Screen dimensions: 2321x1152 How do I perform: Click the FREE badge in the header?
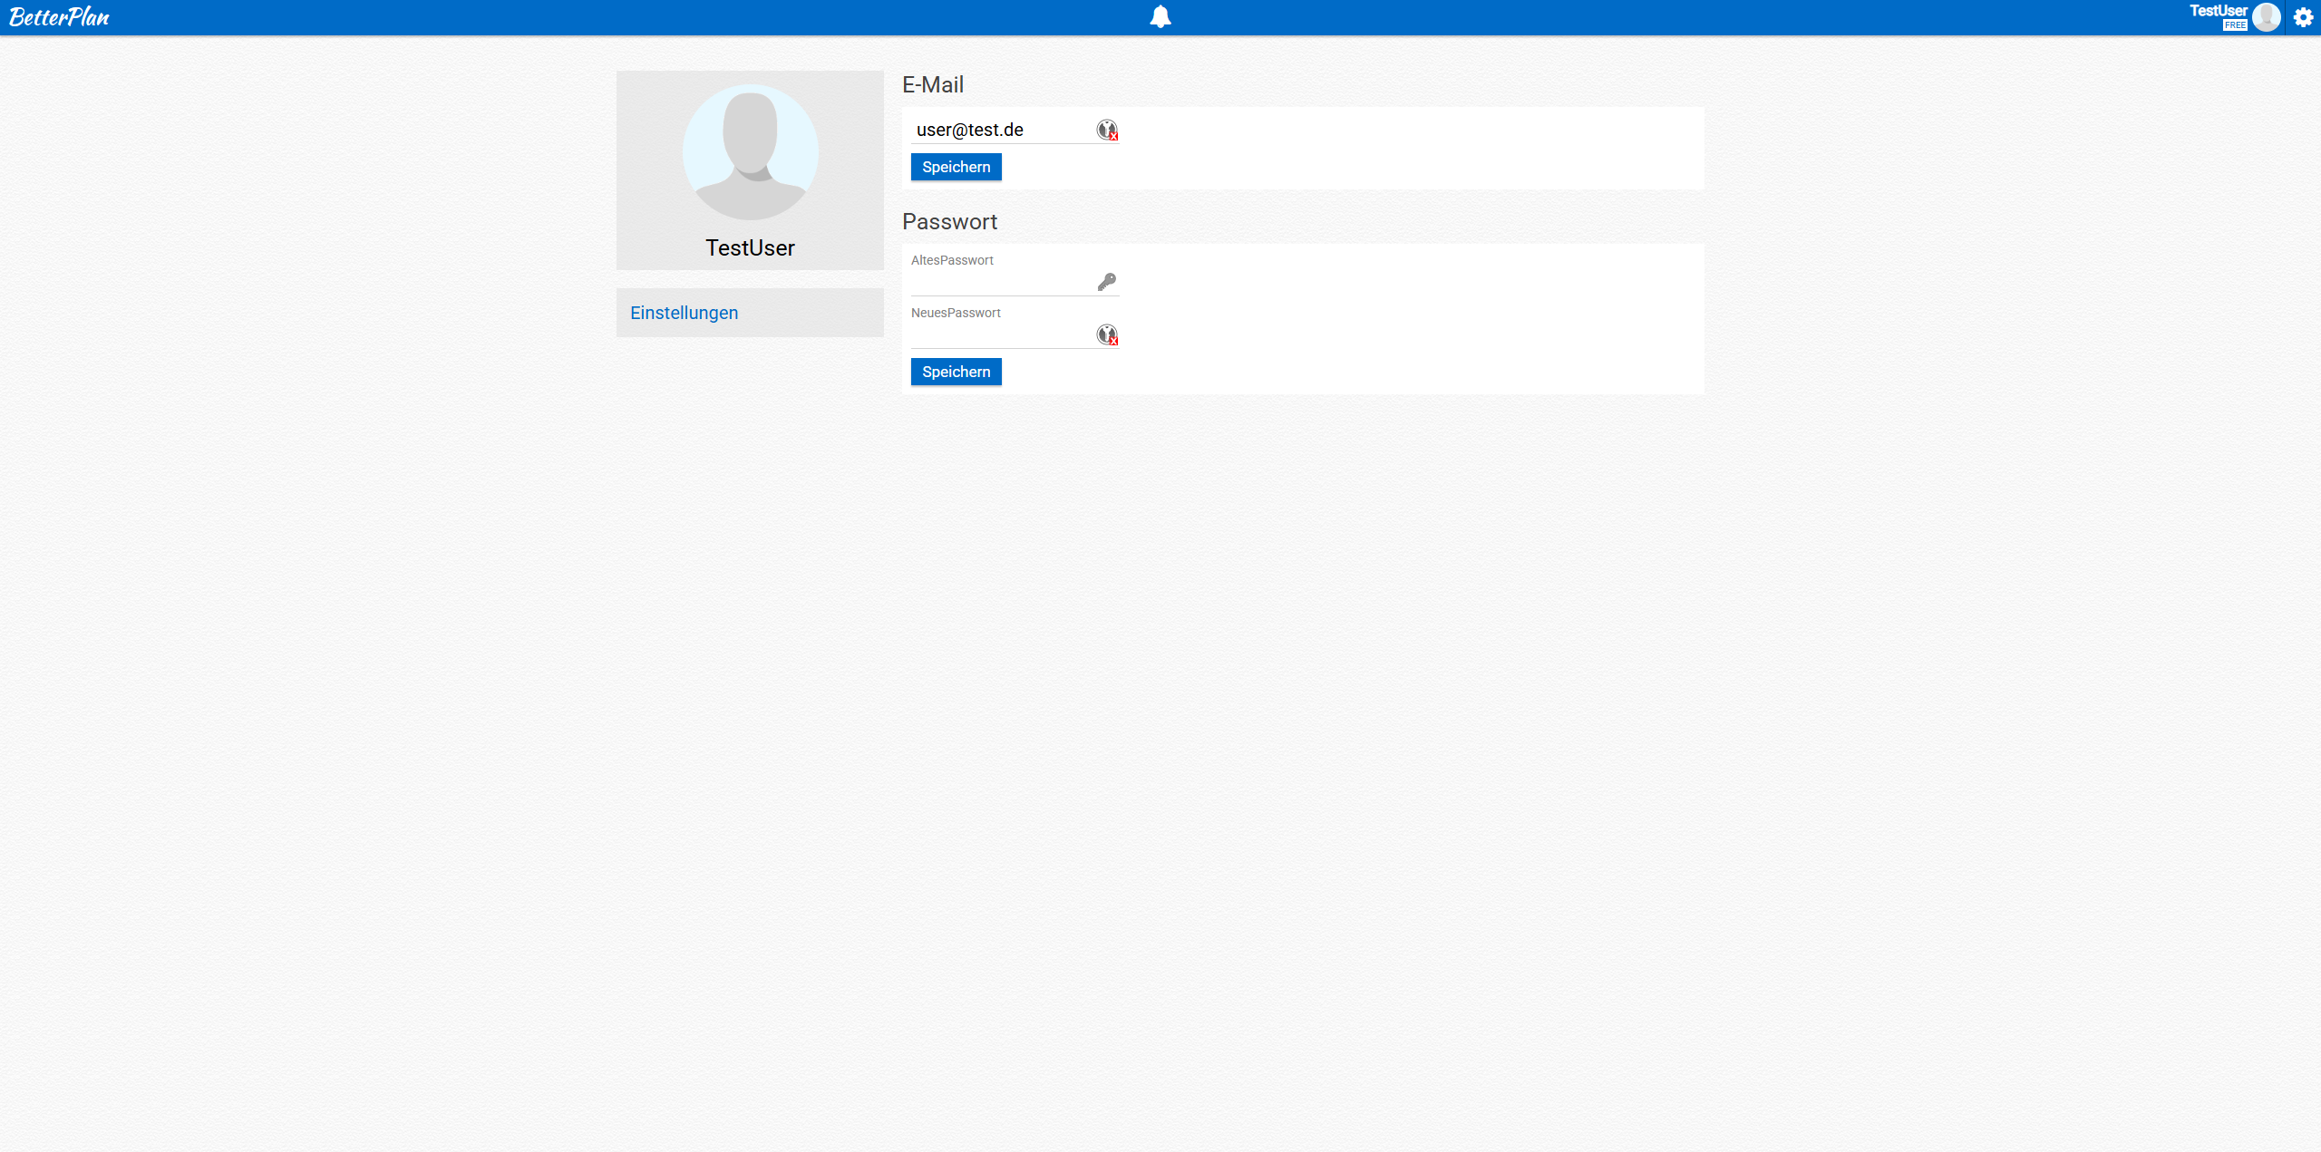[2235, 25]
